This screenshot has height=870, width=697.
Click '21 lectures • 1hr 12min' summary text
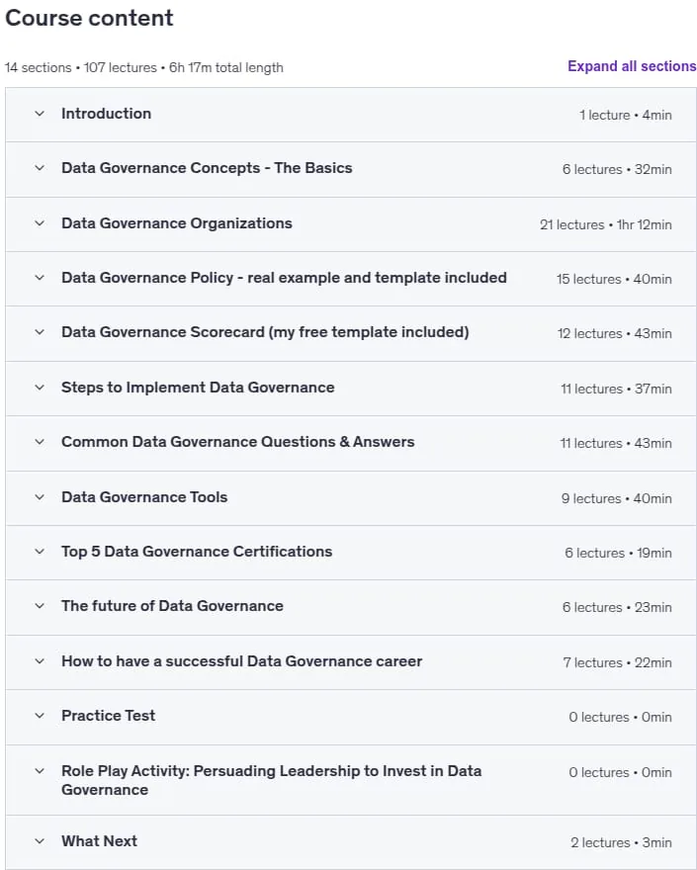click(x=605, y=224)
